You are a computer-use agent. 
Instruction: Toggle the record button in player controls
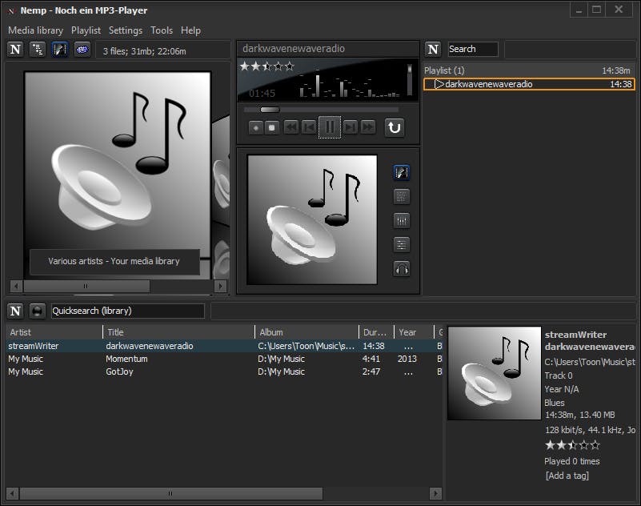coord(255,127)
